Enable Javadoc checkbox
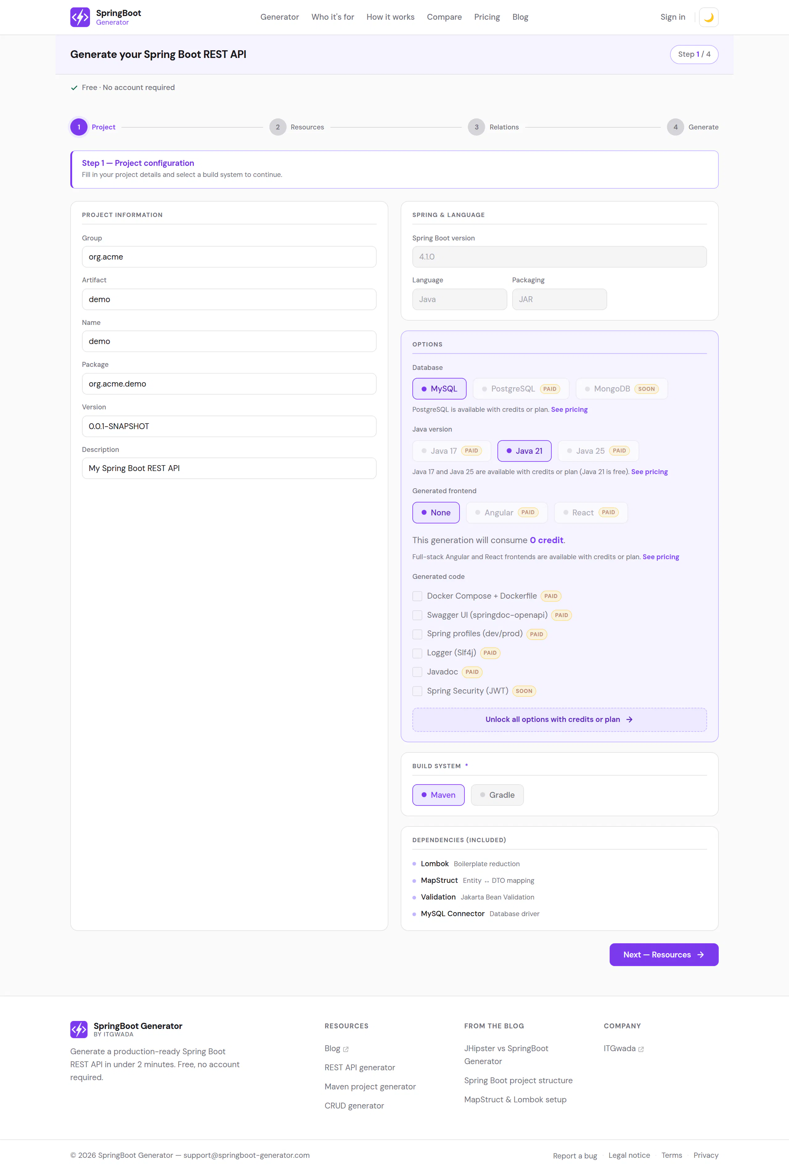Image resolution: width=789 pixels, height=1172 pixels. pyautogui.click(x=417, y=672)
